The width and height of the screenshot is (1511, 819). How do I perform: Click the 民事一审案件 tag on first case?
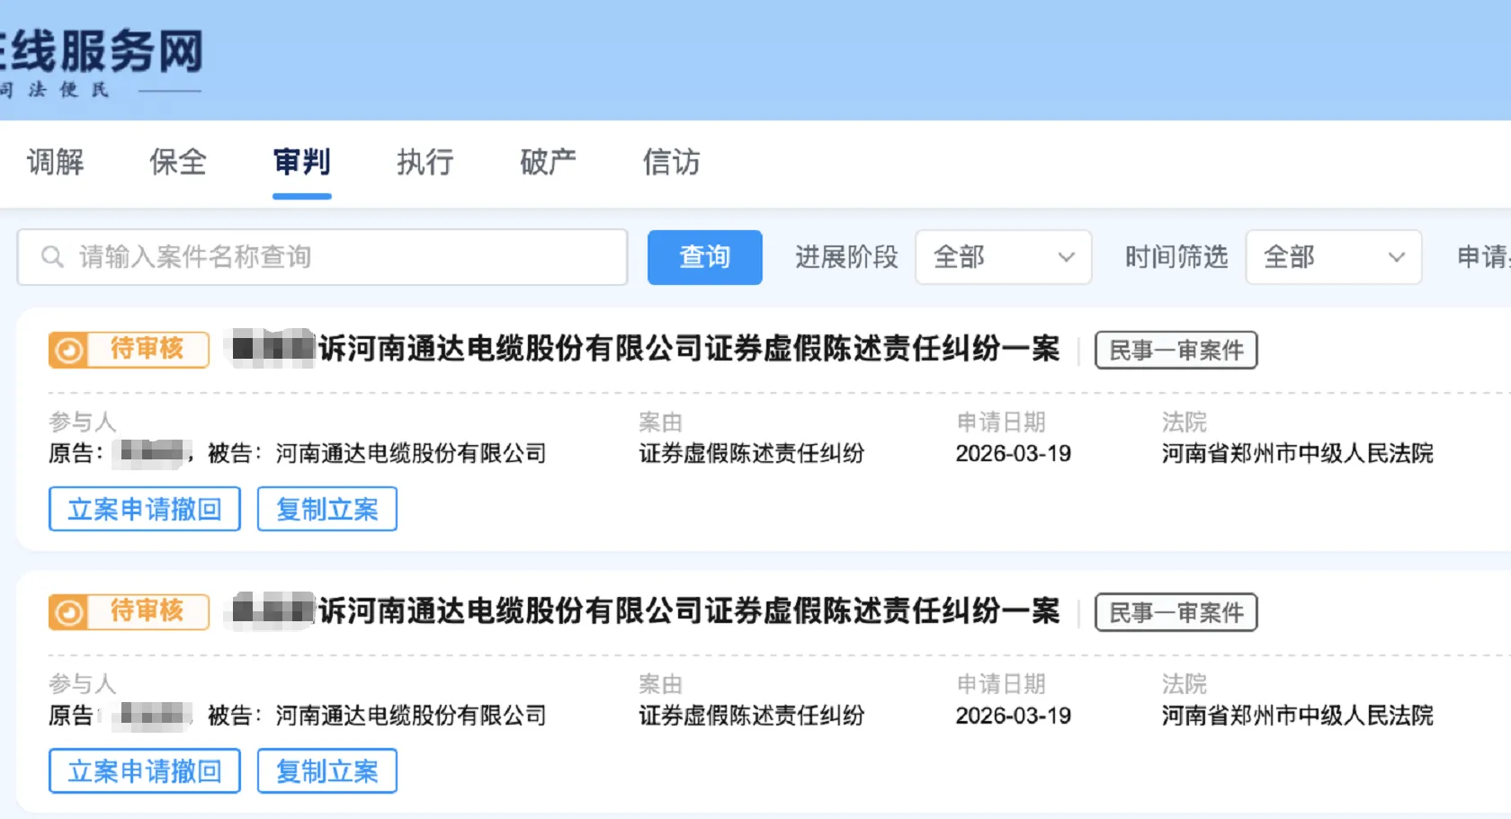[x=1175, y=350]
